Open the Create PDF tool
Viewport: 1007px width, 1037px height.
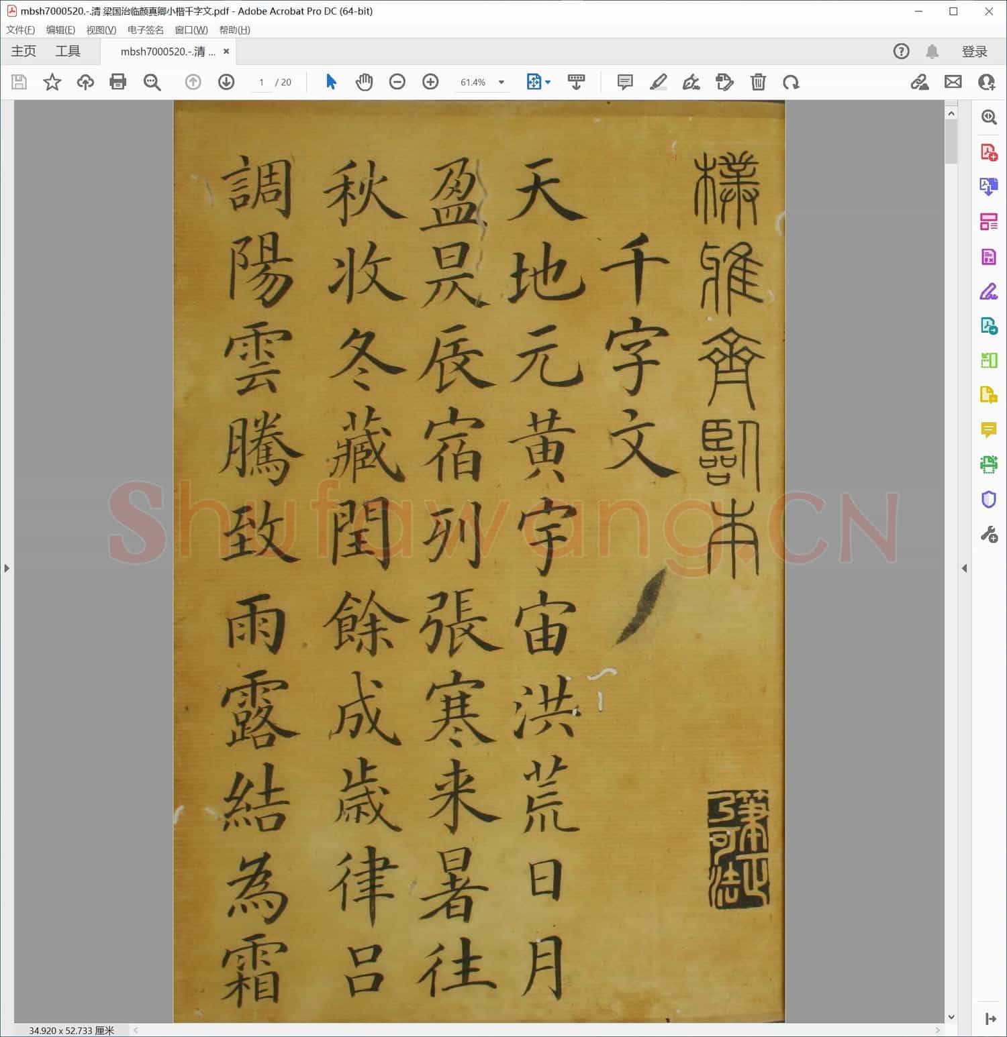pyautogui.click(x=988, y=151)
